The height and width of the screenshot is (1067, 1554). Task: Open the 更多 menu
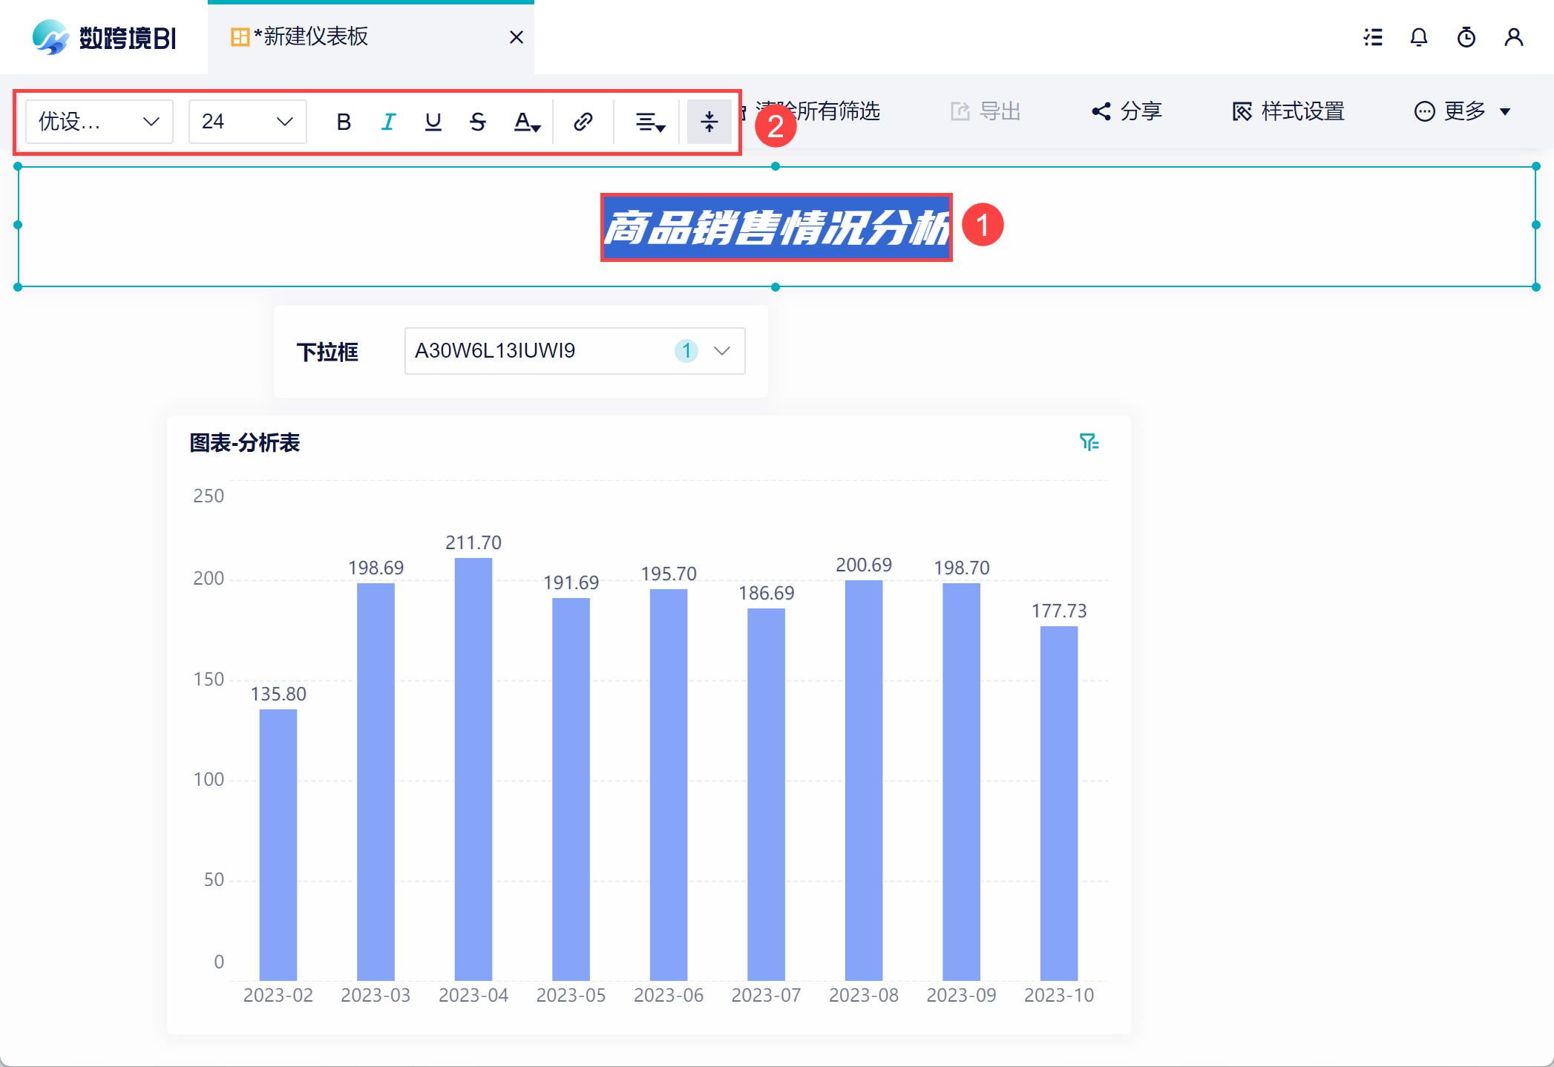tap(1463, 111)
